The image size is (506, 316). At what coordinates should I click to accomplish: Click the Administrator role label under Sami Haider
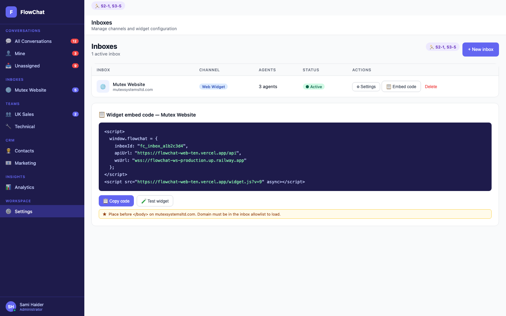tap(31, 310)
